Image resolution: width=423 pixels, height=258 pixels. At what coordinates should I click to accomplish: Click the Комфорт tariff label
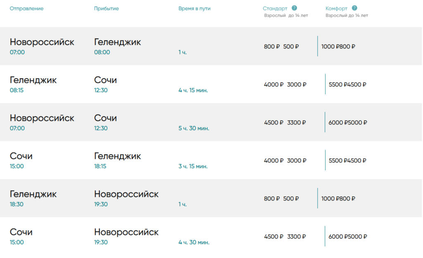tap(336, 8)
